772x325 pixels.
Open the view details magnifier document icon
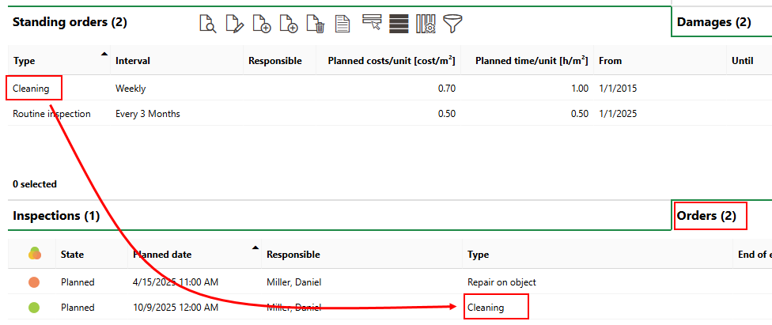point(207,24)
